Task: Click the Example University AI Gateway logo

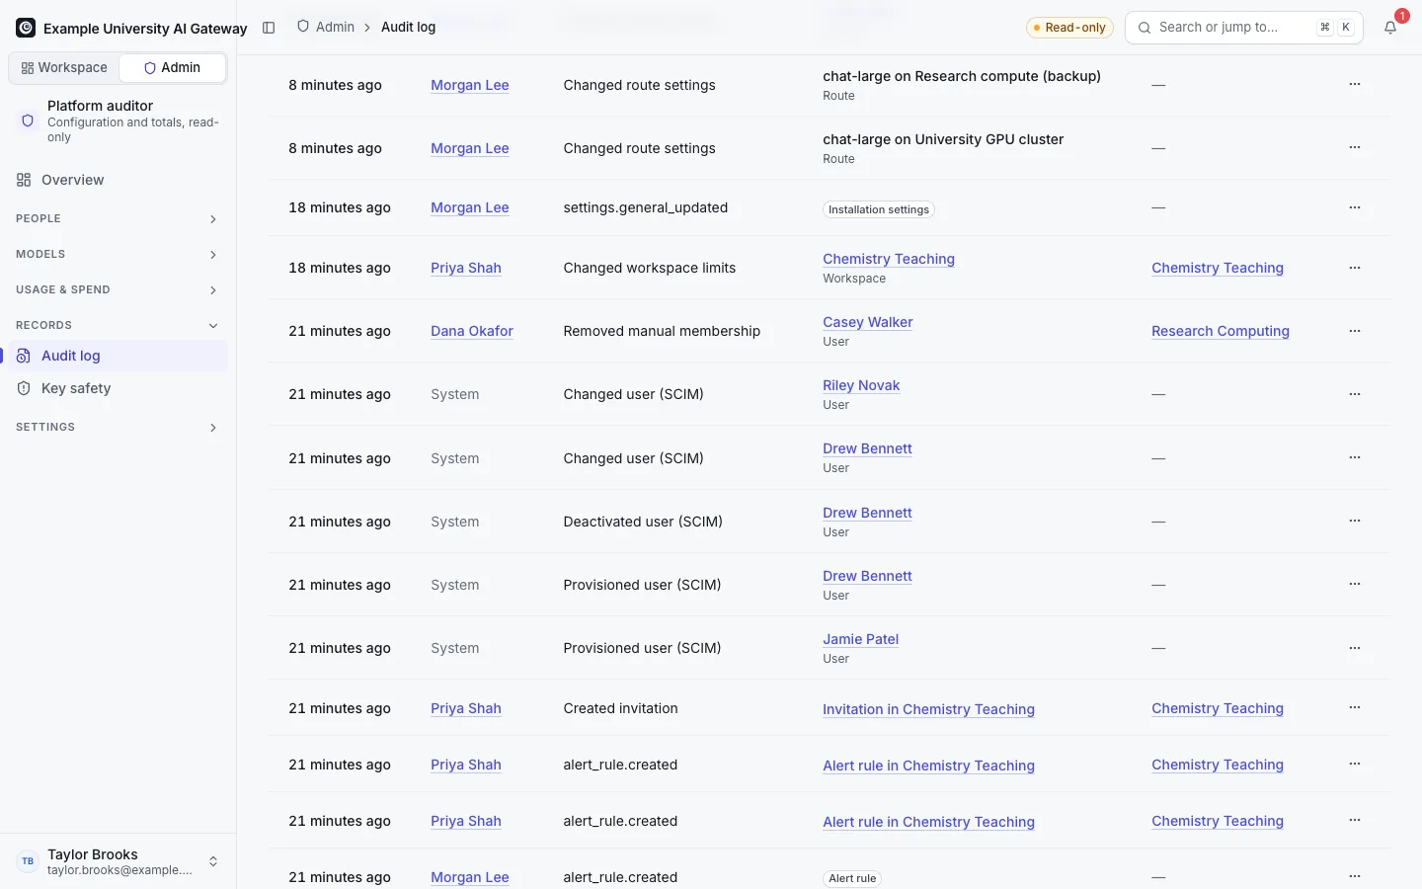Action: point(26,28)
